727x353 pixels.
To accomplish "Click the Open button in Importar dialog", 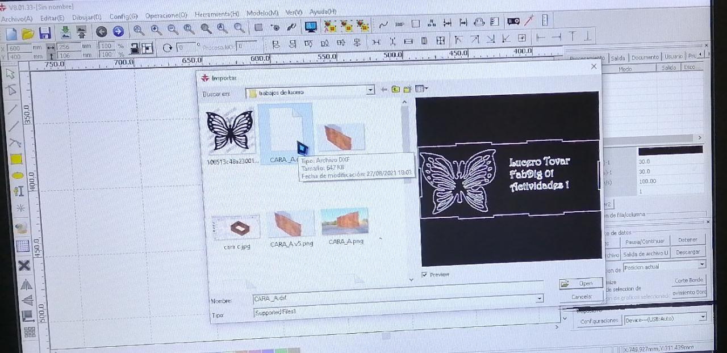I will tap(580, 283).
